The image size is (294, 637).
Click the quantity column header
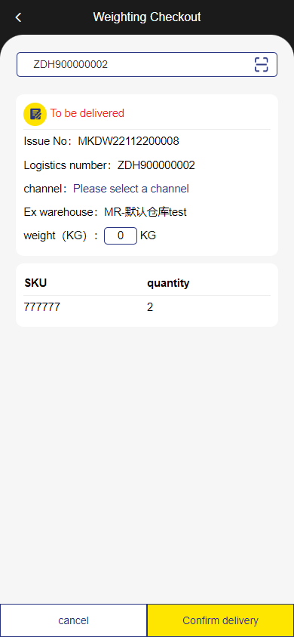(168, 283)
